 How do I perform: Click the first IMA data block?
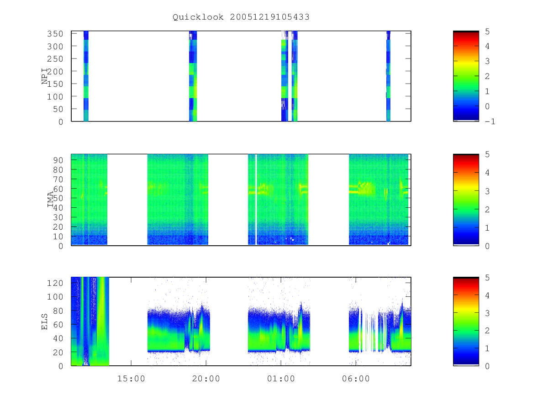pyautogui.click(x=89, y=200)
